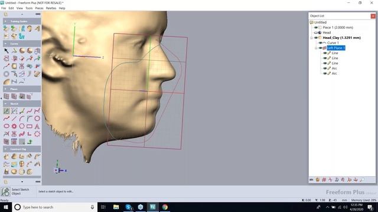Open the Edit menu
The width and height of the screenshot is (378, 212).
point(11,8)
